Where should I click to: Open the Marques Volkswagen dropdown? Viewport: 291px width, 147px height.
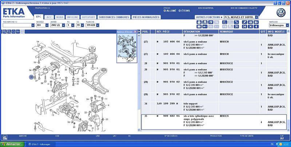click(287, 25)
